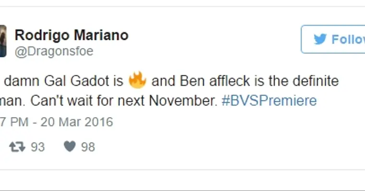This screenshot has width=365, height=191.
Task: View the 98 likes count
Action: click(x=88, y=147)
